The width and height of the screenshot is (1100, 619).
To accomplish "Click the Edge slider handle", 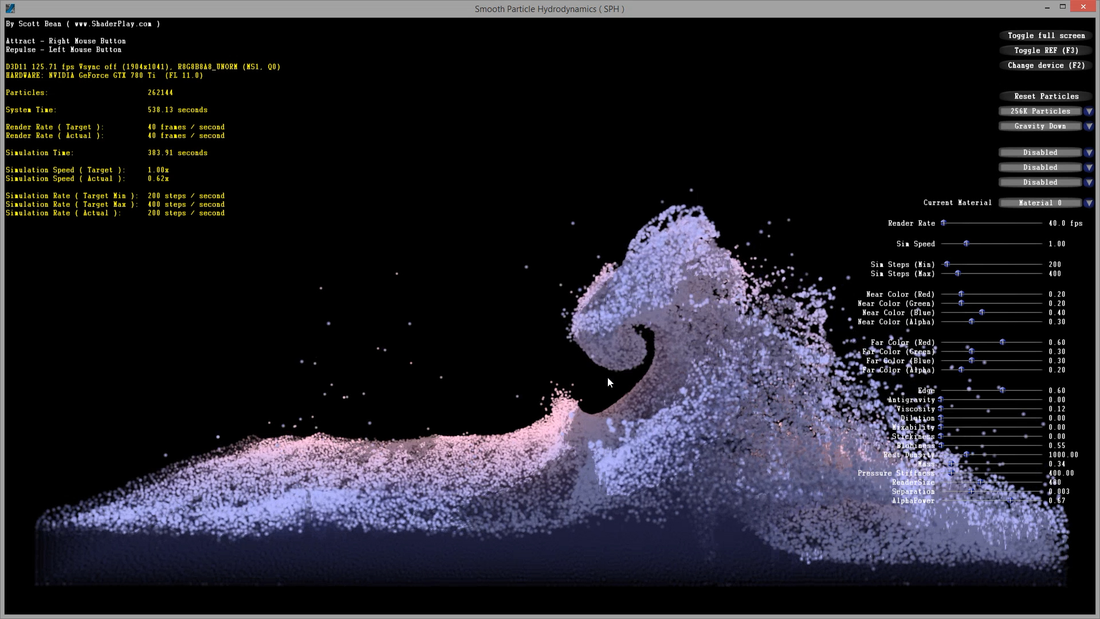I will coord(1002,390).
